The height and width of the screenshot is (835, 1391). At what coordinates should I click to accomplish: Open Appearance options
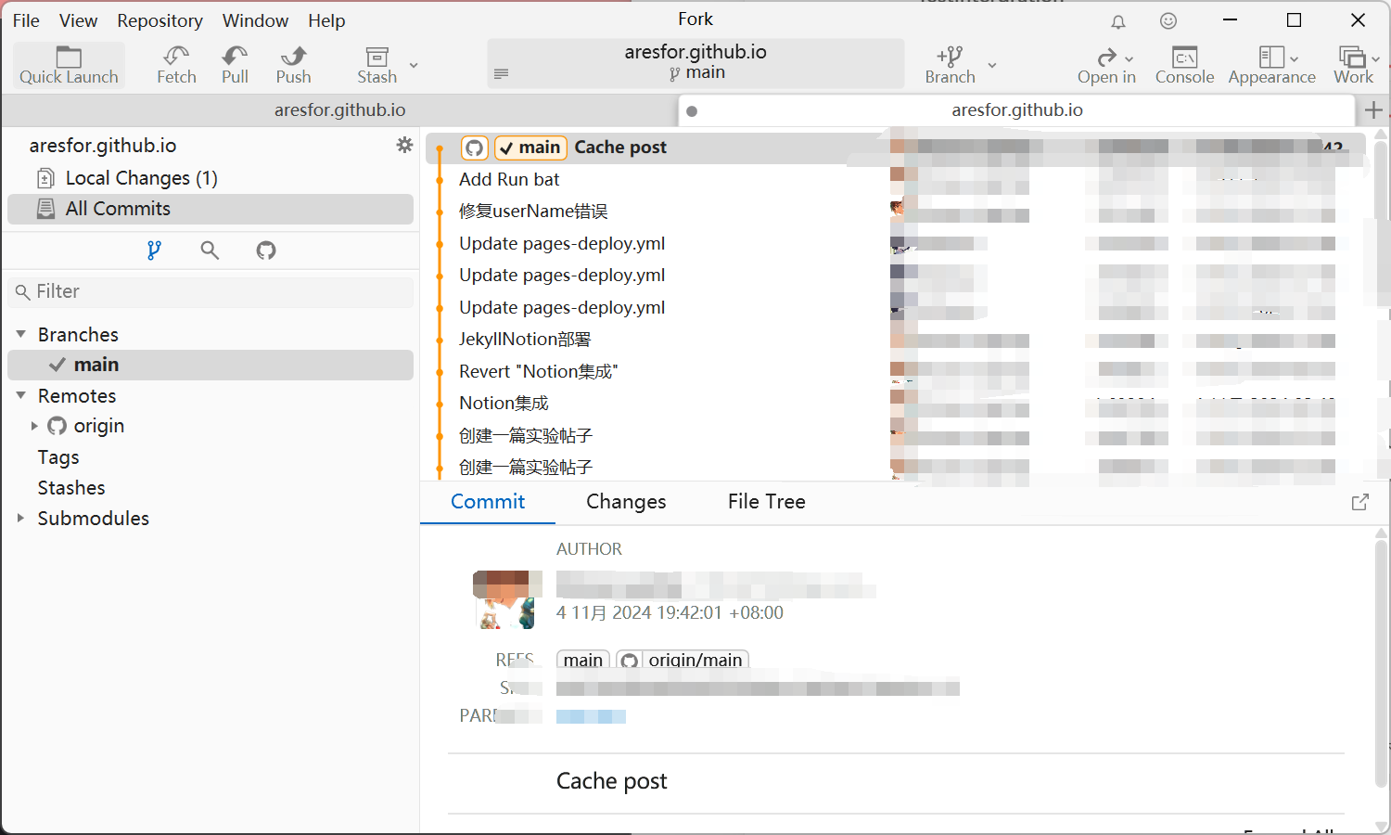click(x=1271, y=65)
